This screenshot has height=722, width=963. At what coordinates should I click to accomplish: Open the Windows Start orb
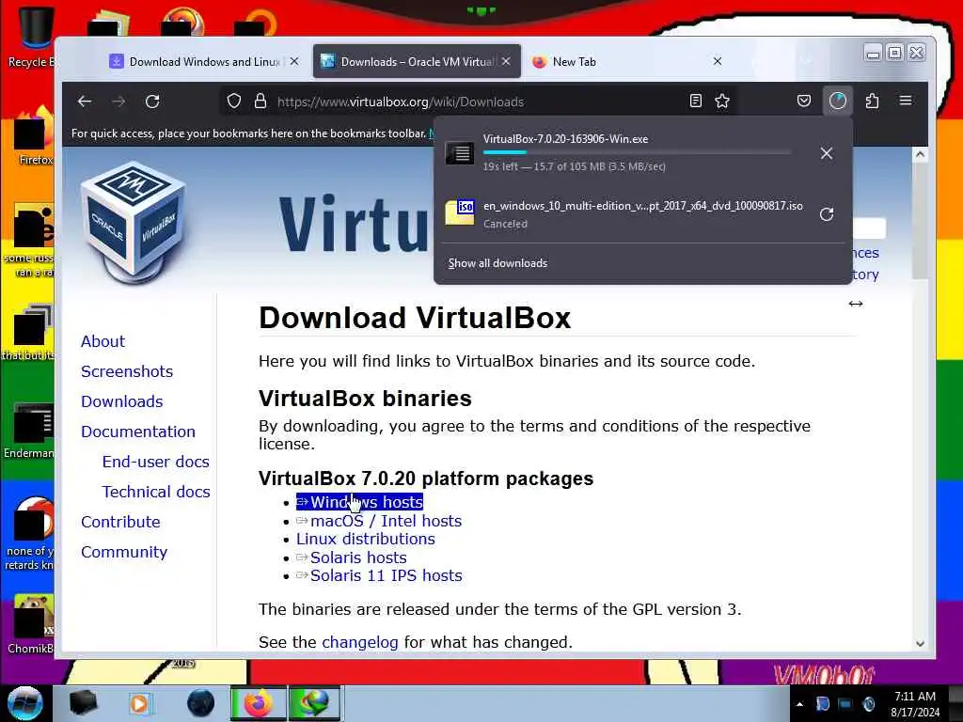[x=25, y=703]
